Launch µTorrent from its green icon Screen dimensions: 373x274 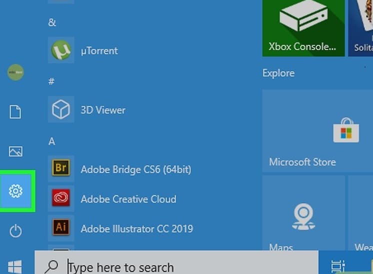pyautogui.click(x=61, y=50)
